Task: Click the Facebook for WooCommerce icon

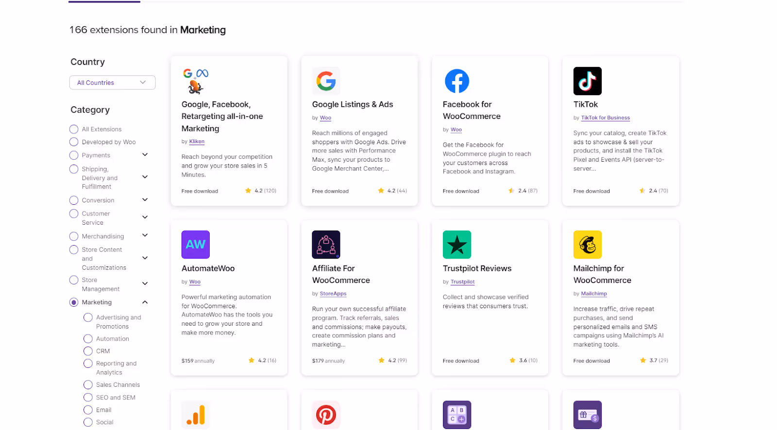Action: click(x=456, y=81)
